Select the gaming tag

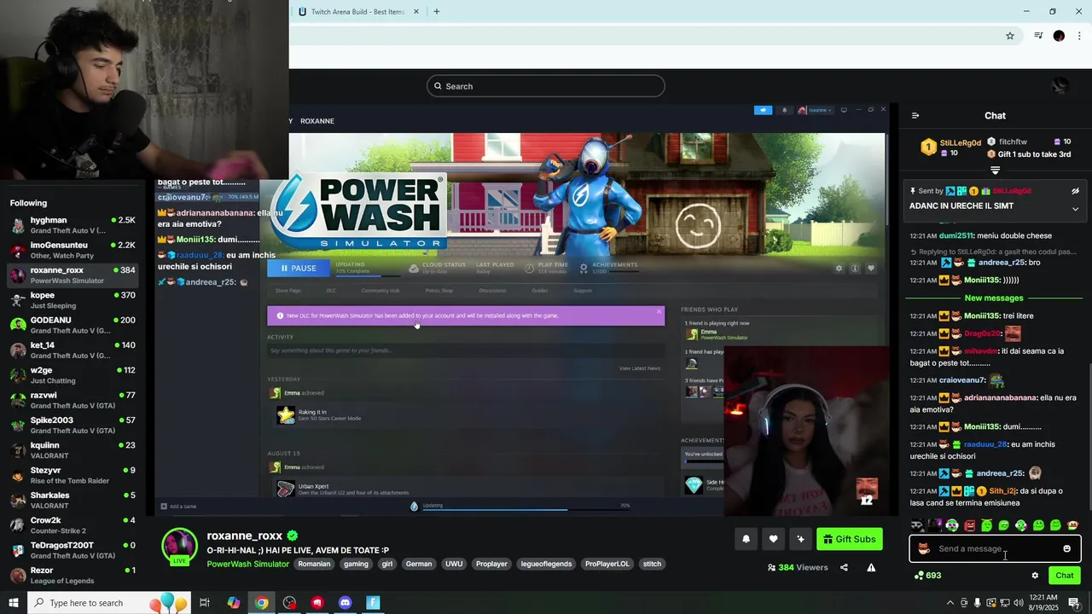tap(356, 564)
